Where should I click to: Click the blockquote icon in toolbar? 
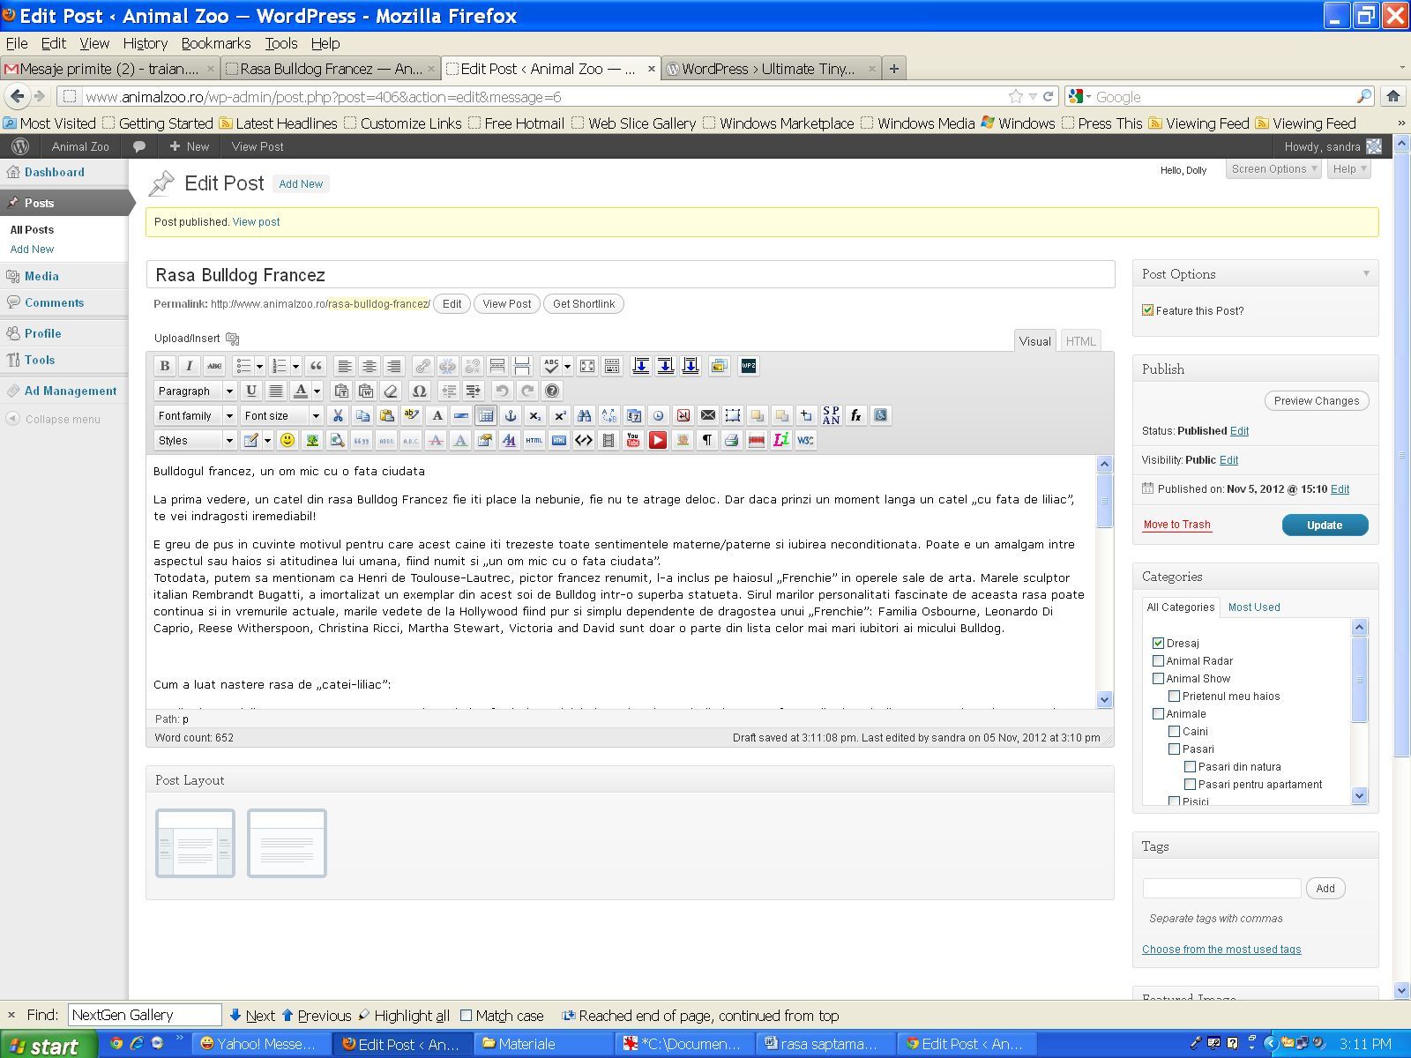(316, 366)
